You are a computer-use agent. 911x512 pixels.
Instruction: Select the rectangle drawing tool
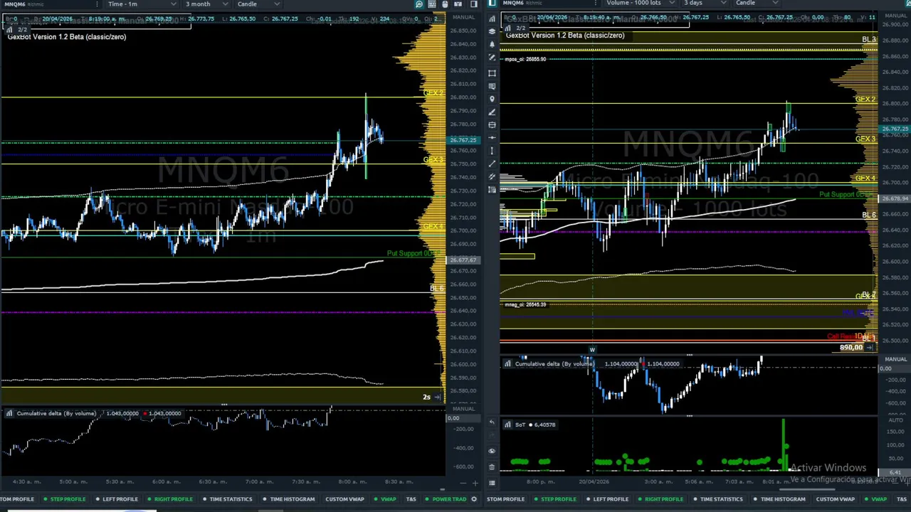[492, 73]
